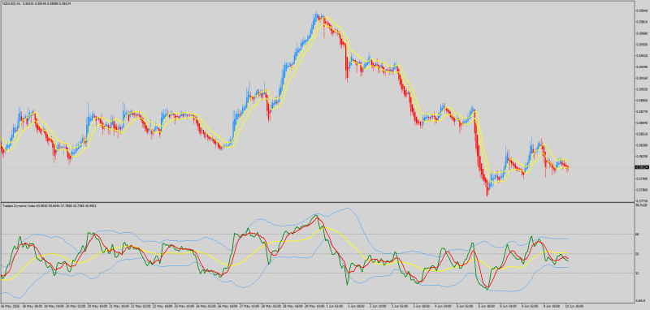The height and width of the screenshot is (310, 650).
Task: Click the 1 Jun 02:00 label on the time axis
Action: click(x=335, y=307)
